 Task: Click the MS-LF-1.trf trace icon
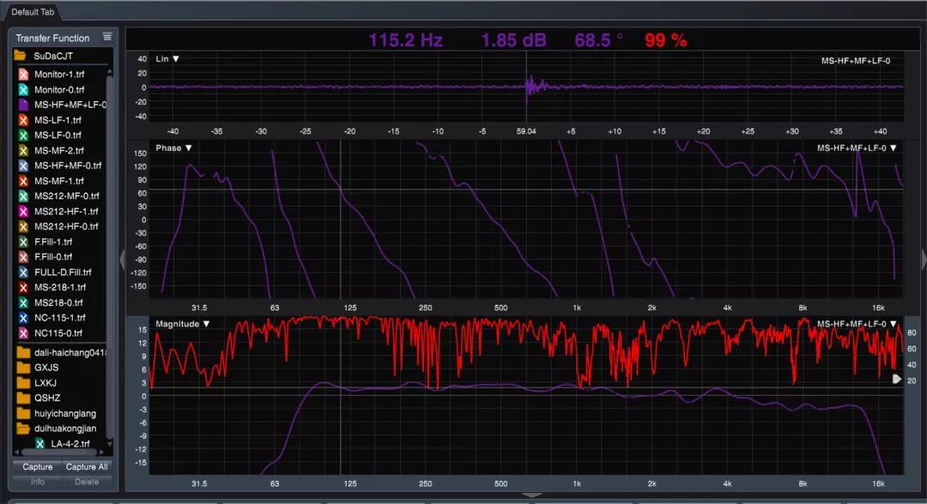[x=23, y=120]
